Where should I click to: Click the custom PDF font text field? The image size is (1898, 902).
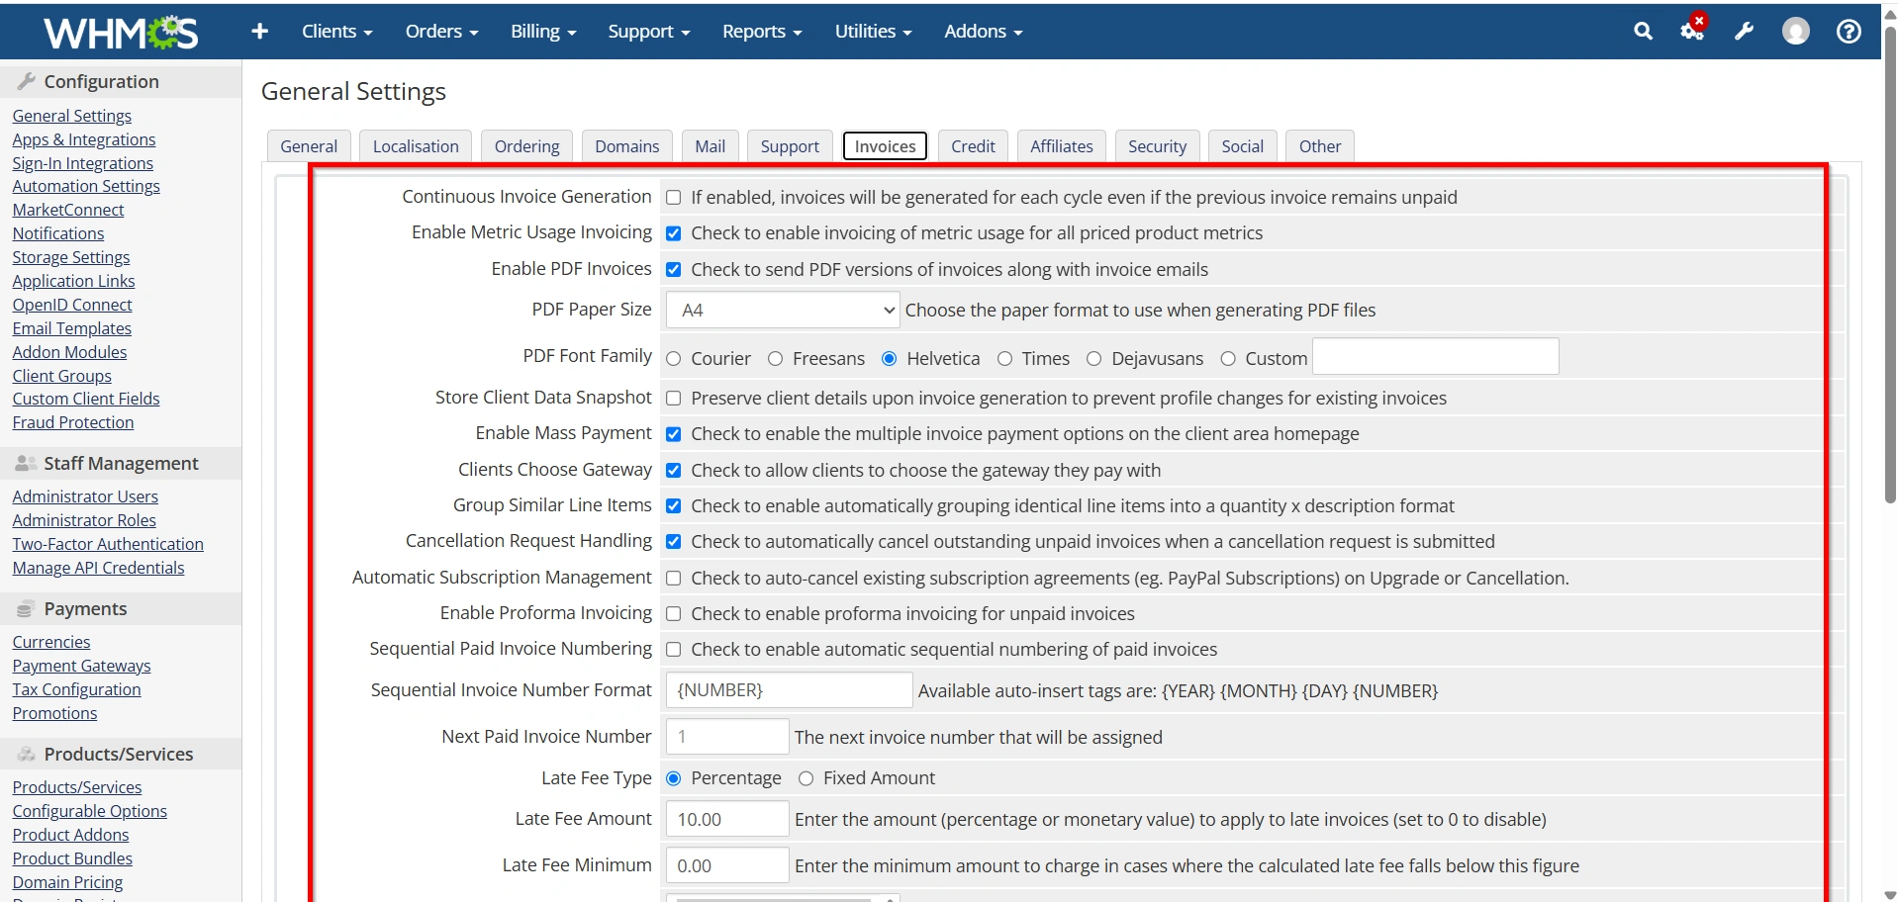[1436, 357]
